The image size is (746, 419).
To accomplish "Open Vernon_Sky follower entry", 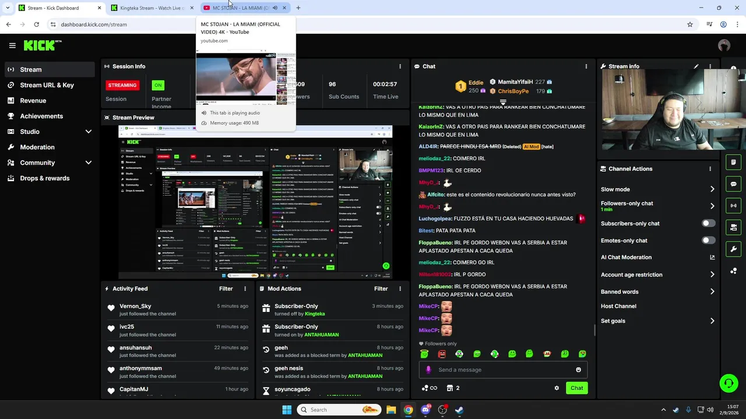I will pos(178,310).
